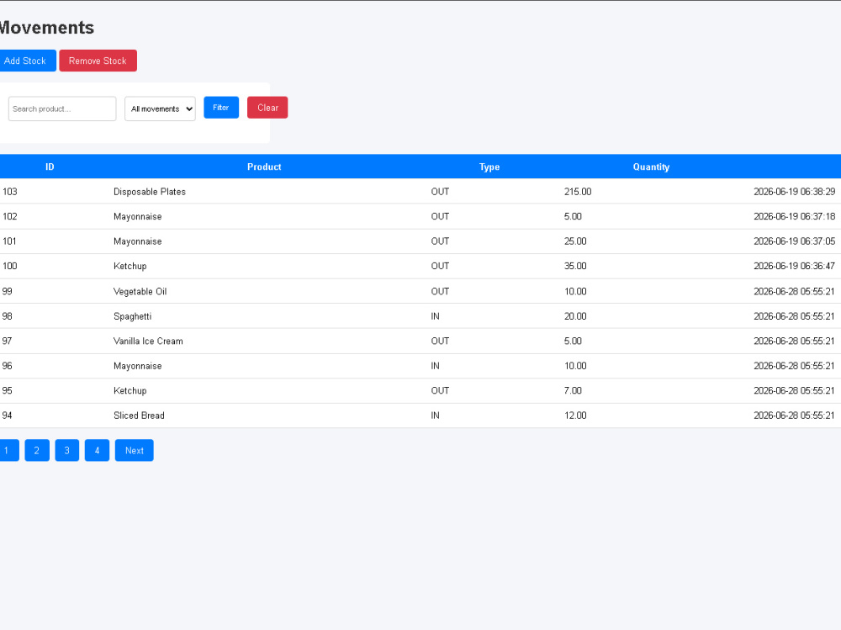This screenshot has width=841, height=630.
Task: Click the timestamp 2026-06-19 06:37:18
Action: (795, 216)
